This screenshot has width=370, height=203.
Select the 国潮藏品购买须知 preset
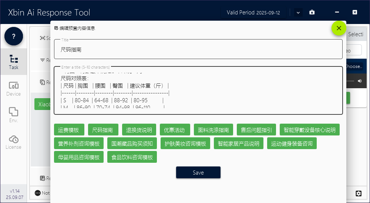(x=132, y=144)
